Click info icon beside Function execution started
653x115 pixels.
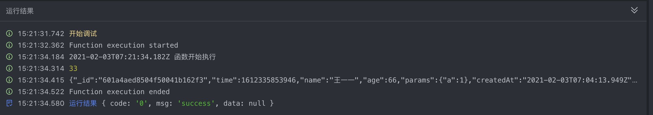(9, 45)
